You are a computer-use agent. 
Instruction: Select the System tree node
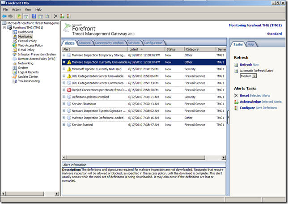(x=23, y=68)
